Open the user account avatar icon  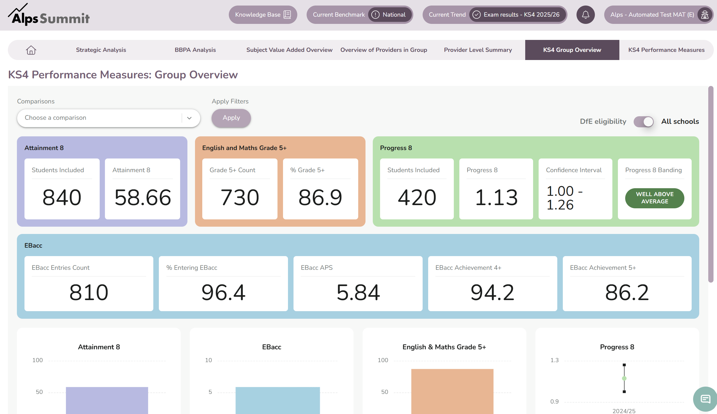coord(705,15)
